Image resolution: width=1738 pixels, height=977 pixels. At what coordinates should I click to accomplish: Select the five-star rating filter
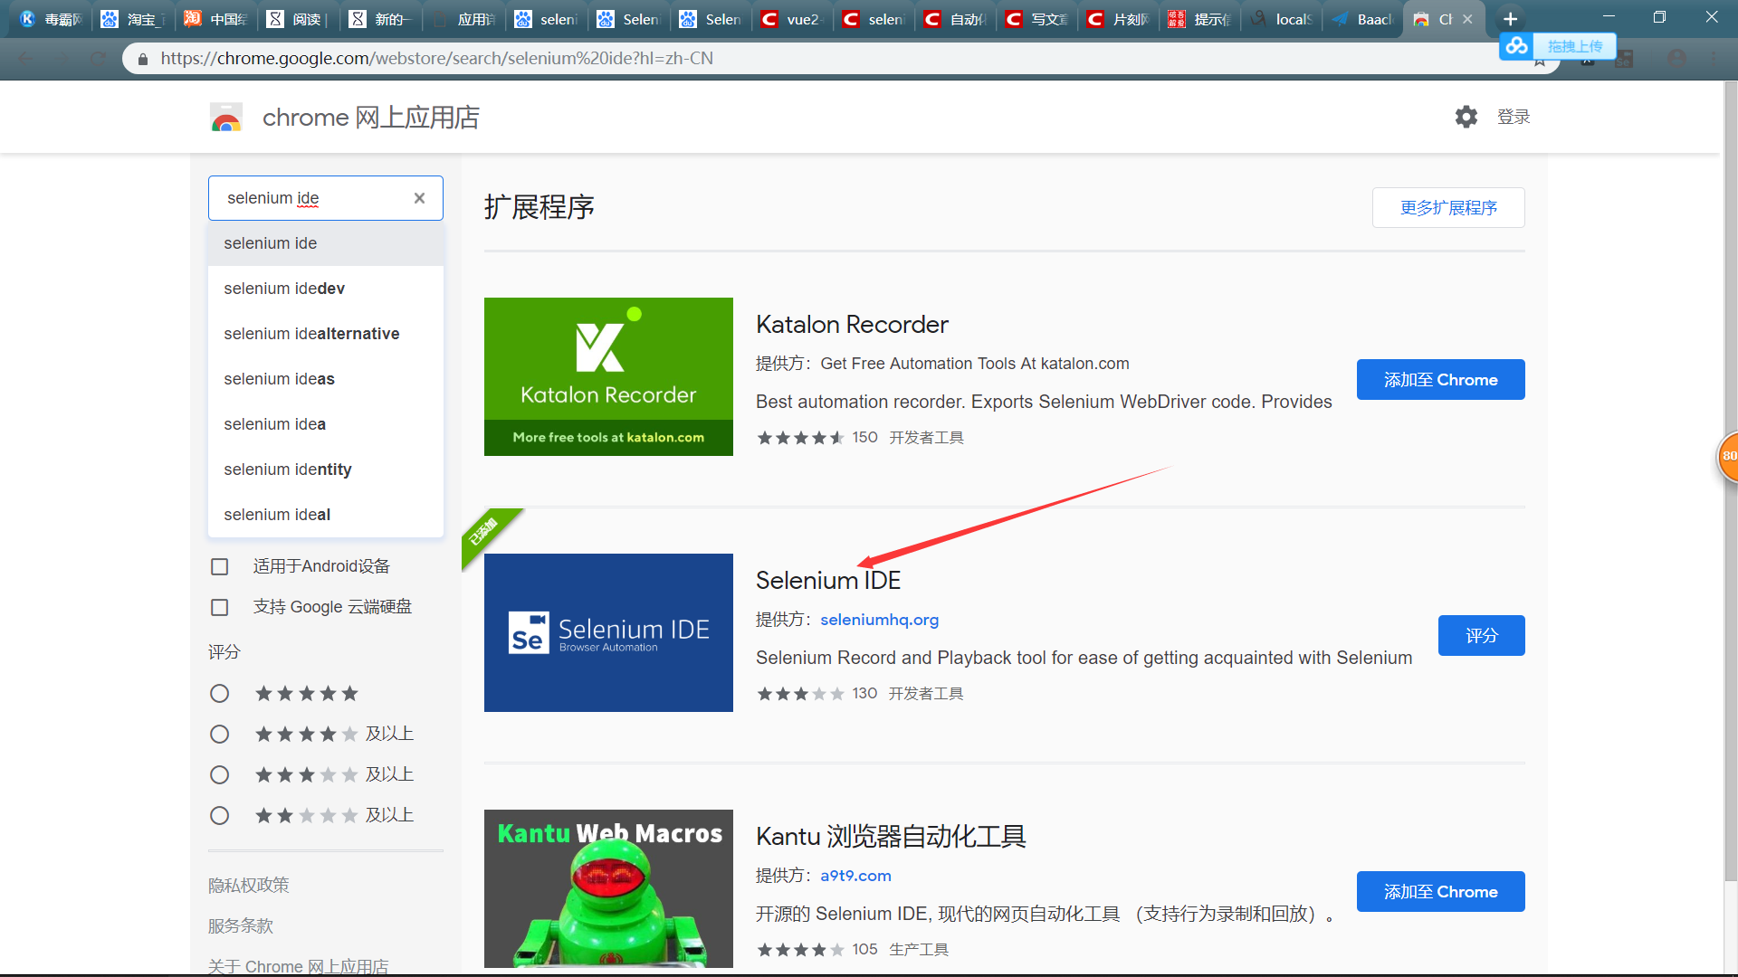click(219, 694)
